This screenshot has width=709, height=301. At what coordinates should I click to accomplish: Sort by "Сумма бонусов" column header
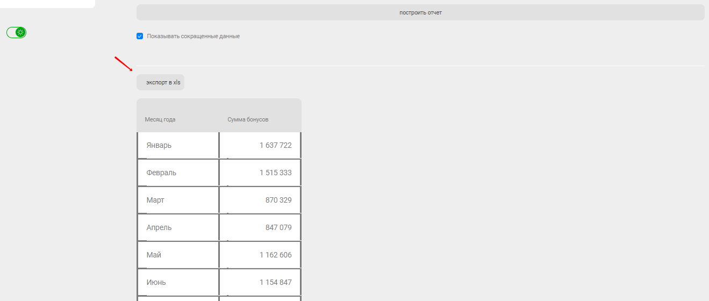[x=248, y=119]
